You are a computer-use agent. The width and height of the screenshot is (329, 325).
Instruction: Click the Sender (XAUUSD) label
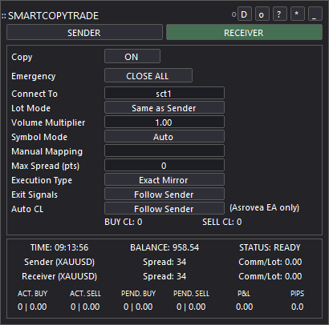(59, 262)
